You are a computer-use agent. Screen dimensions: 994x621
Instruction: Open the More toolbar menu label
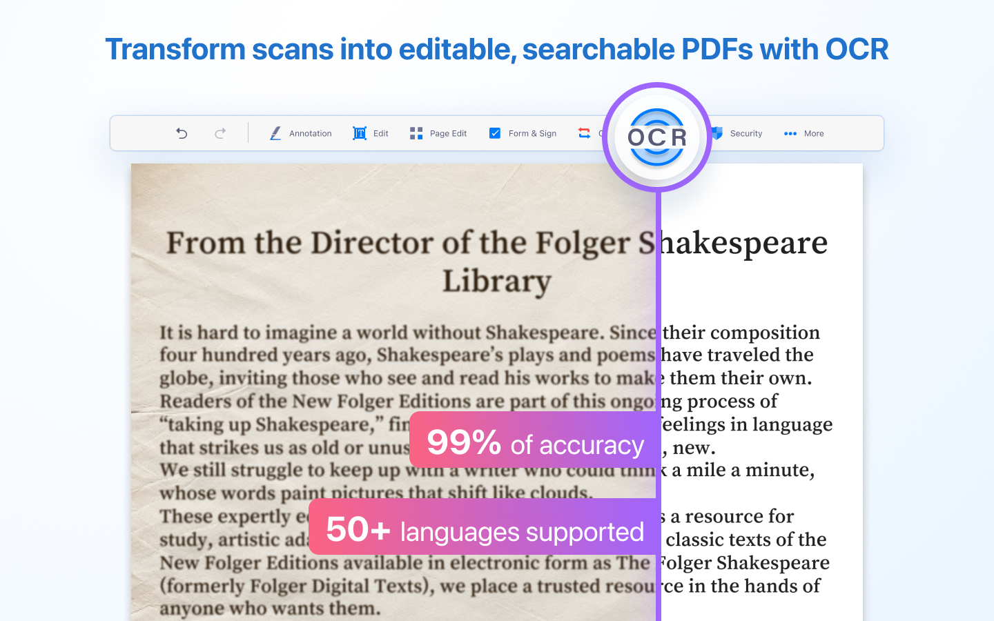click(814, 133)
